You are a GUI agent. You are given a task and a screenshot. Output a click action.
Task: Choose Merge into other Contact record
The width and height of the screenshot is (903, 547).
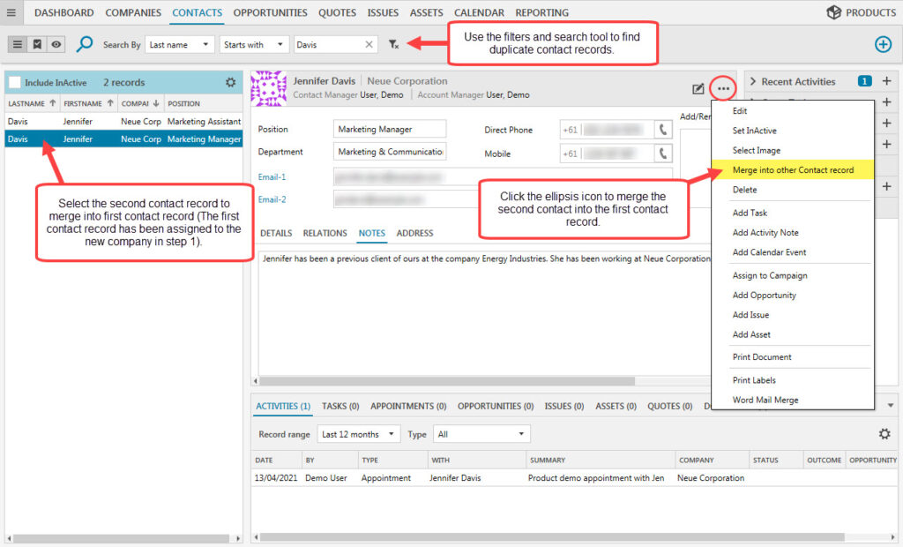pos(793,169)
